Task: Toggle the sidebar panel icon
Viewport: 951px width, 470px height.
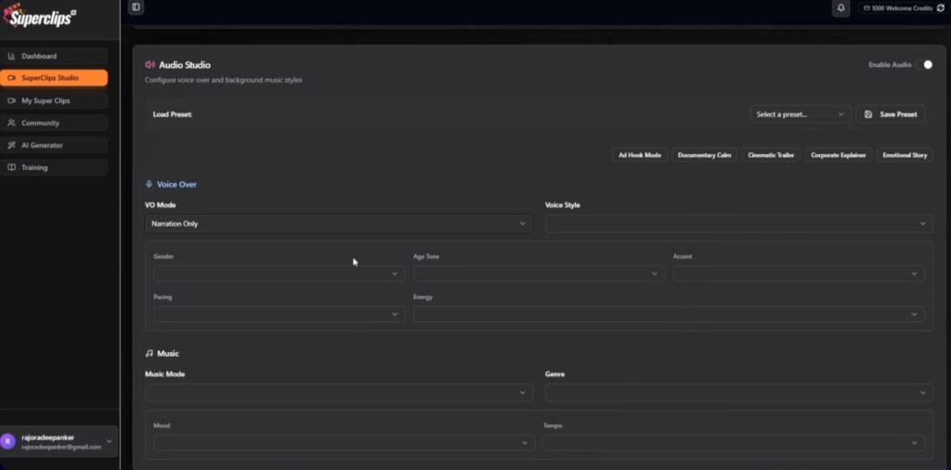Action: click(x=136, y=7)
